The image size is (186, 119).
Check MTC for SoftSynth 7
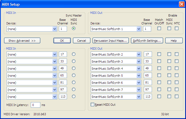point(177,89)
